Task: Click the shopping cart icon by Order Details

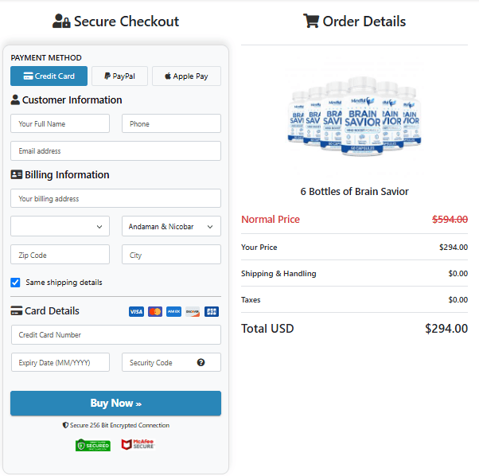Action: (311, 21)
